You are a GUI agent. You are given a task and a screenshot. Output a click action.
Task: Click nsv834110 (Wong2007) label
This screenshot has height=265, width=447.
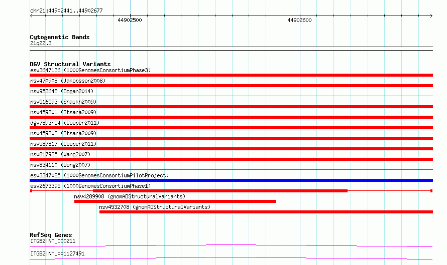pos(60,165)
